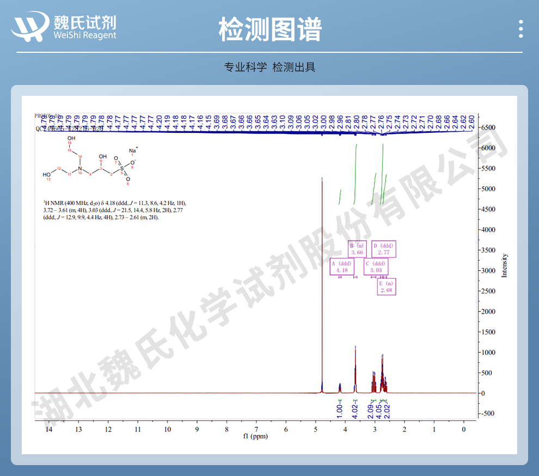Click the 1H NMR peak description text
The image size is (539, 476).
[114, 210]
